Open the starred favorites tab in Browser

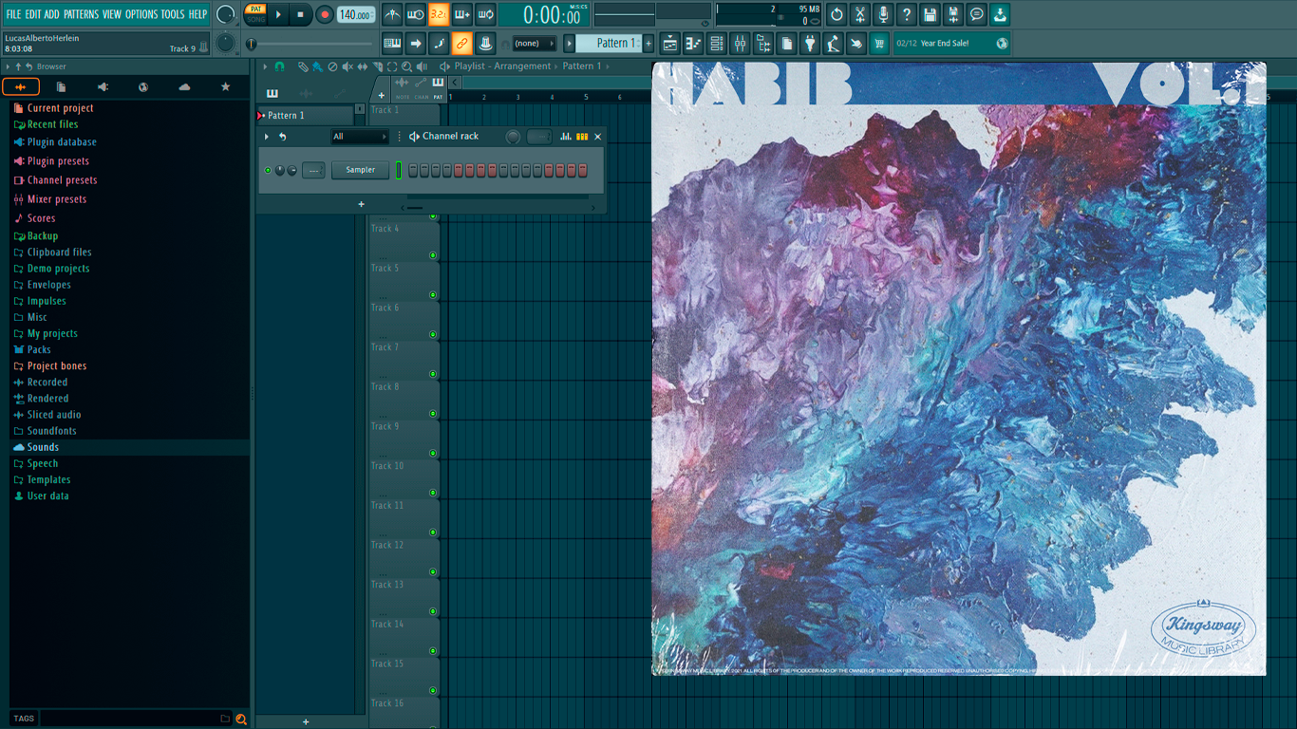click(225, 86)
